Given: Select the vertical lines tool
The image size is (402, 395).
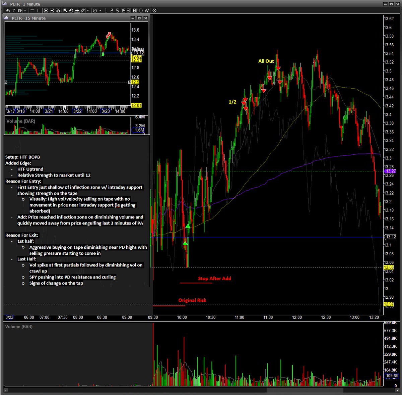Looking at the screenshot, I should pyautogui.click(x=39, y=10).
